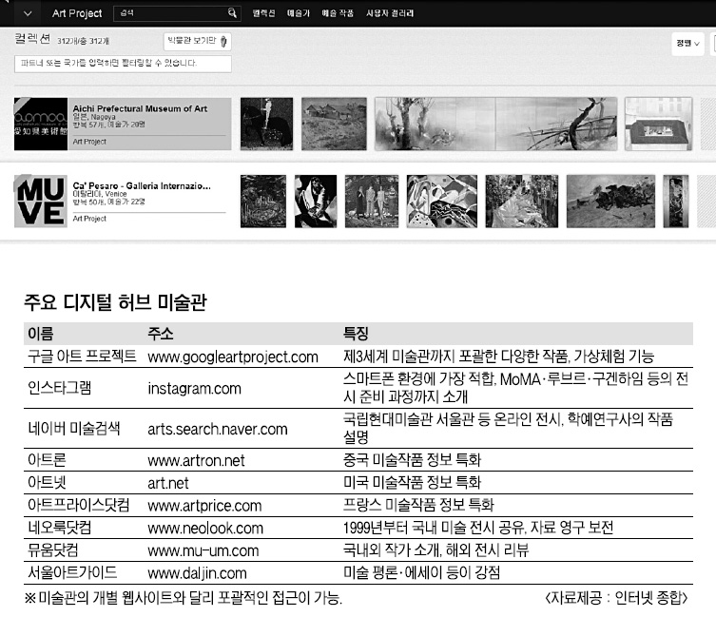Click Art Project under the Ca' Pesaro entry
This screenshot has width=716, height=617.
(89, 219)
